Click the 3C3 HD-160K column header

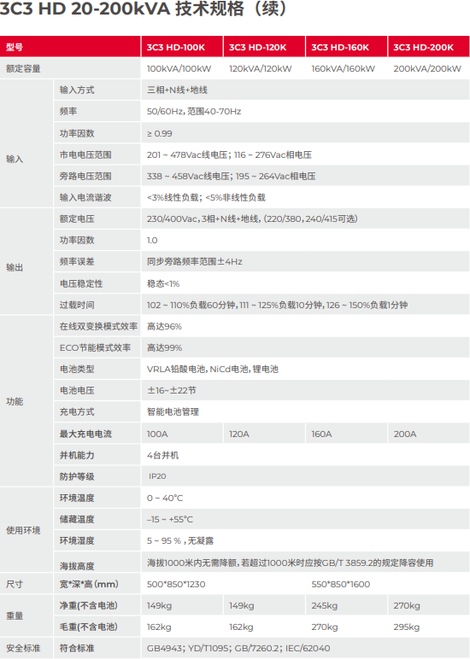(346, 47)
